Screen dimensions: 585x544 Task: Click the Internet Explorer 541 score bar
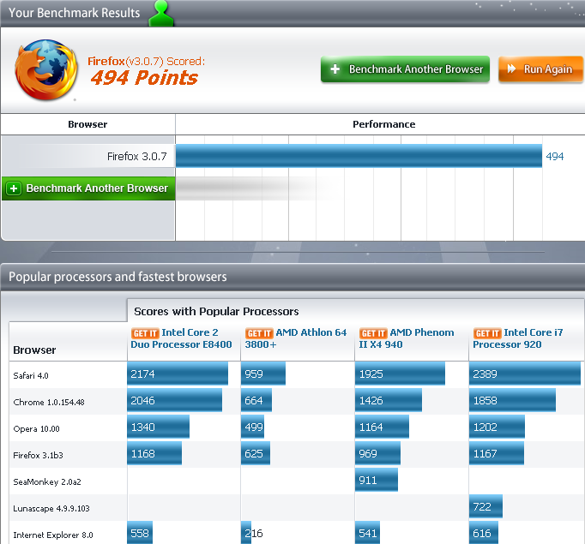(x=367, y=533)
